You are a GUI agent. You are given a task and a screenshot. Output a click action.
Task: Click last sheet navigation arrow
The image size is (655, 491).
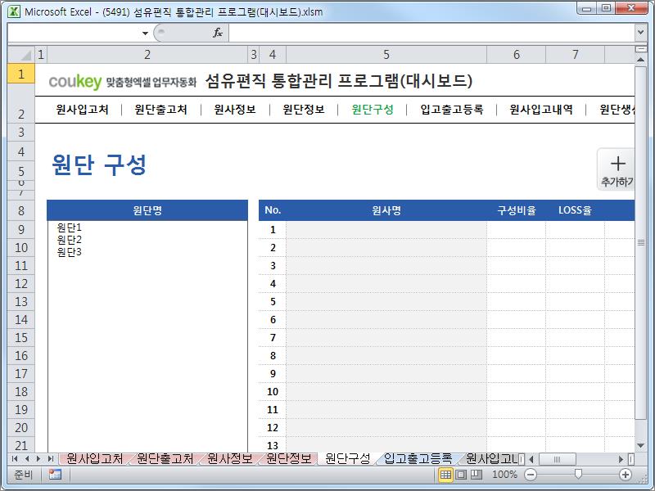click(x=51, y=459)
